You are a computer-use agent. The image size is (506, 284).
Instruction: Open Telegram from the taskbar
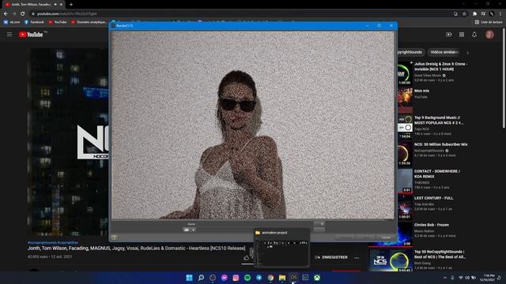click(259, 278)
